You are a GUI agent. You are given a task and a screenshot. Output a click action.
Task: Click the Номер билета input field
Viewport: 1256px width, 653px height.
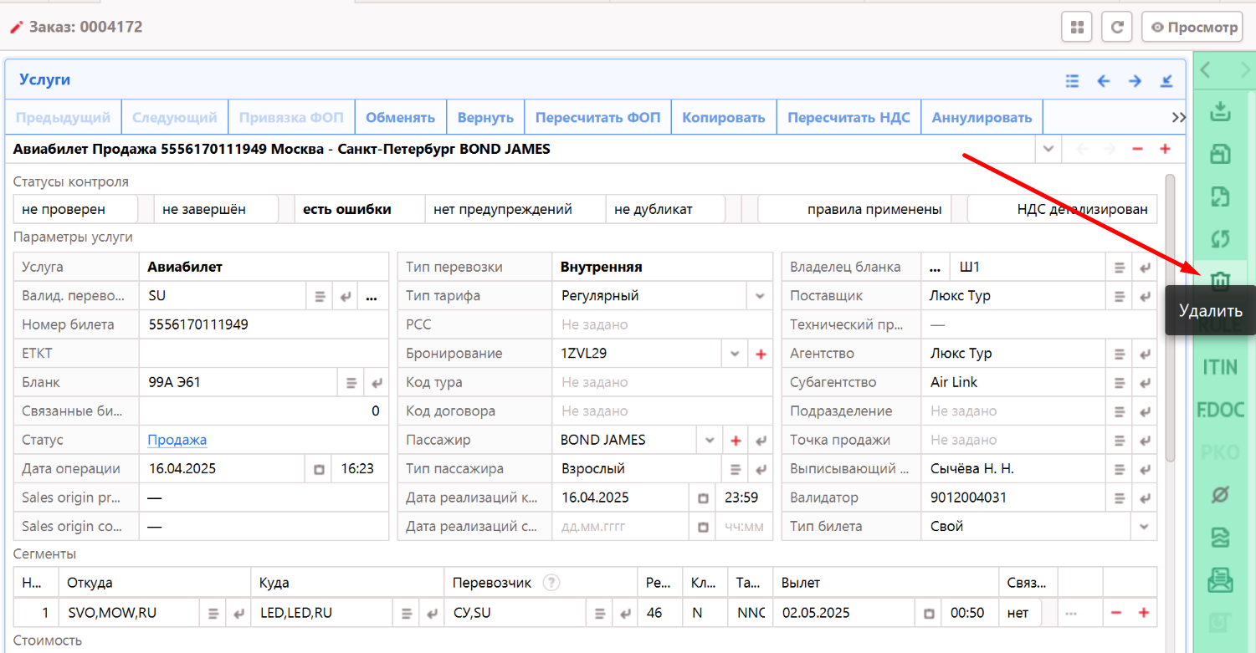(264, 324)
